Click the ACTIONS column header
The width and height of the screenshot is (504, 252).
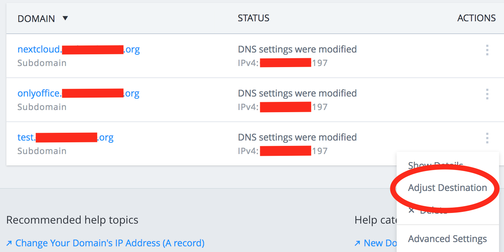click(x=476, y=18)
